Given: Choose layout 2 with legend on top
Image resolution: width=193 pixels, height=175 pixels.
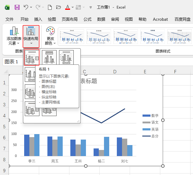Looking at the screenshot, I should (49, 57).
